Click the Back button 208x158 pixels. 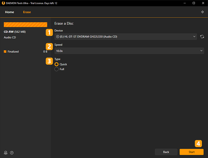coord(166,152)
